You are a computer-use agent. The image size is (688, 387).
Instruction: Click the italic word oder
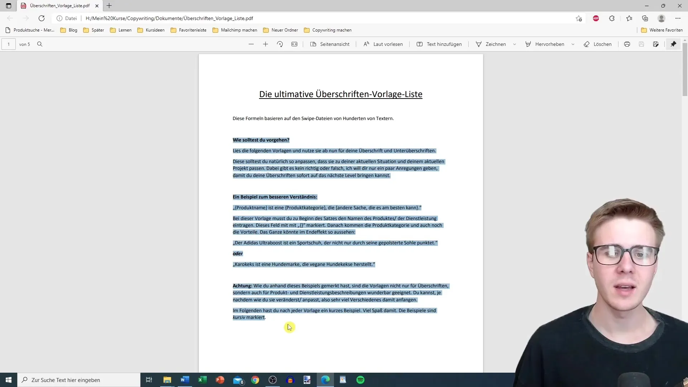(238, 254)
